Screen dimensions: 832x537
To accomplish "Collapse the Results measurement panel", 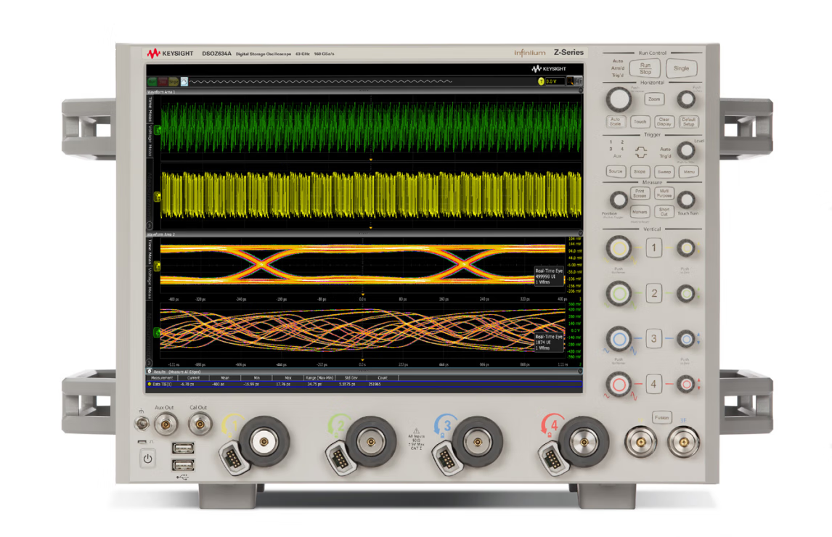I will (x=150, y=371).
